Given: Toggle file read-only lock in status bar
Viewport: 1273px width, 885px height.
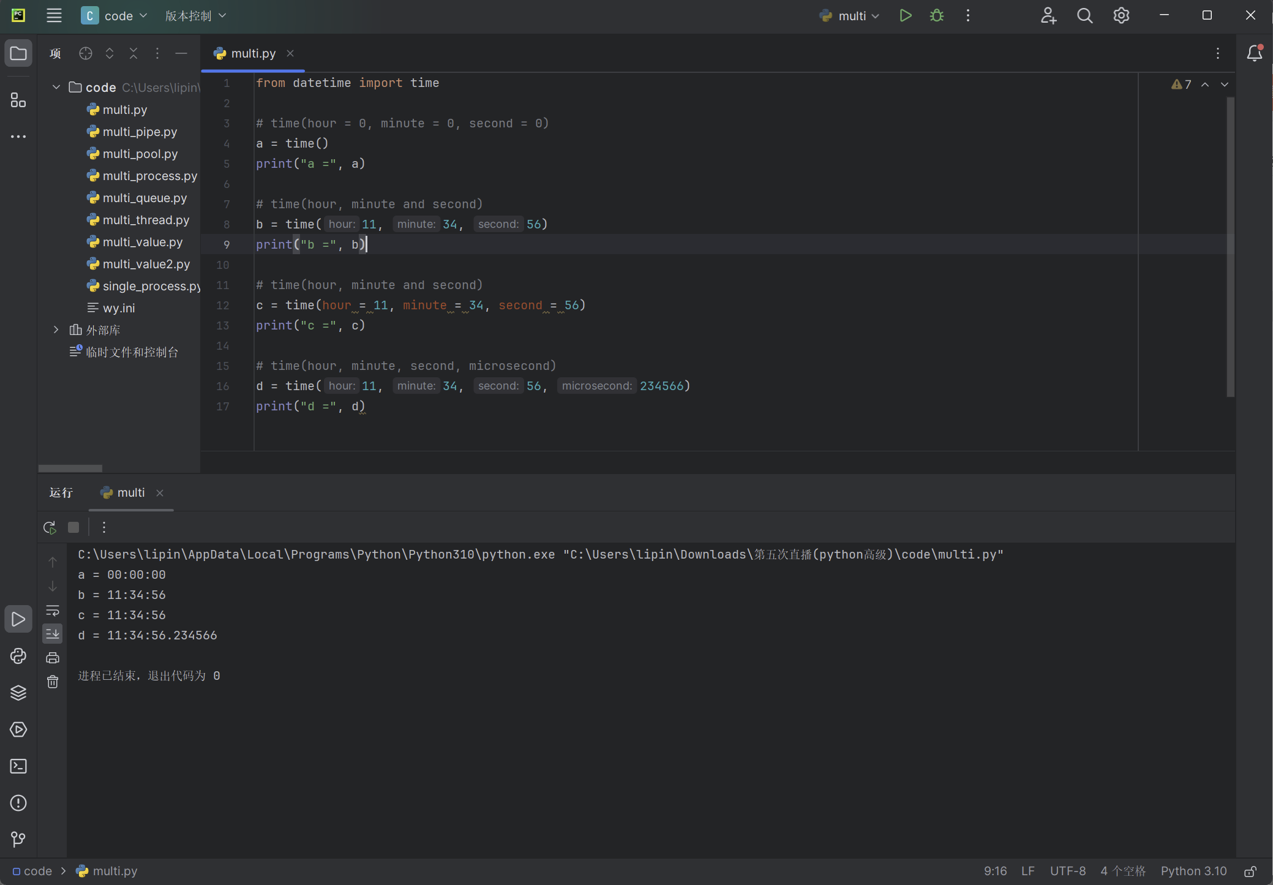Looking at the screenshot, I should [1250, 871].
